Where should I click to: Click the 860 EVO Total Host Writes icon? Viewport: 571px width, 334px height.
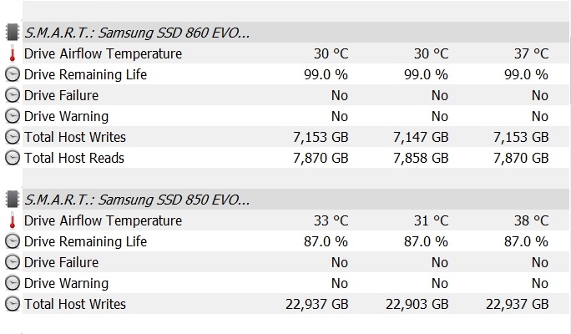tap(13, 138)
